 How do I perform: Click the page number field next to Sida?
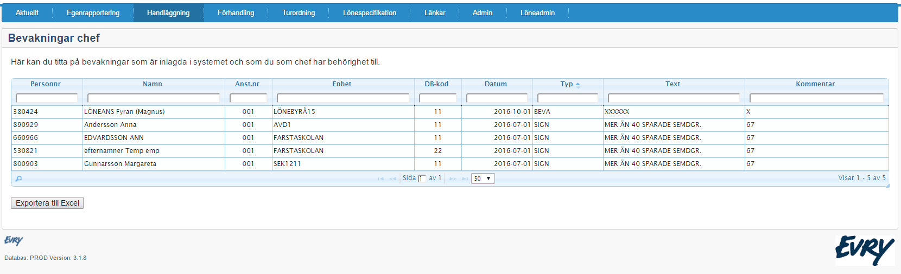(422, 179)
